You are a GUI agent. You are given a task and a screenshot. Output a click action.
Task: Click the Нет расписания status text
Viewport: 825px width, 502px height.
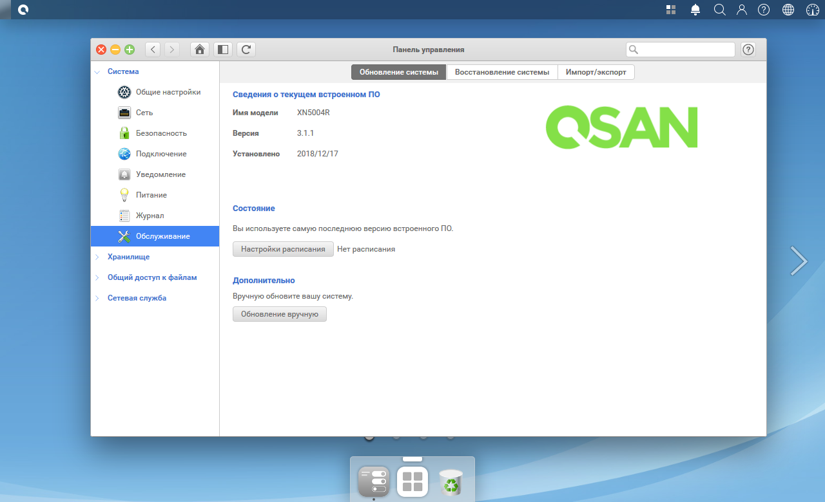[x=366, y=249]
